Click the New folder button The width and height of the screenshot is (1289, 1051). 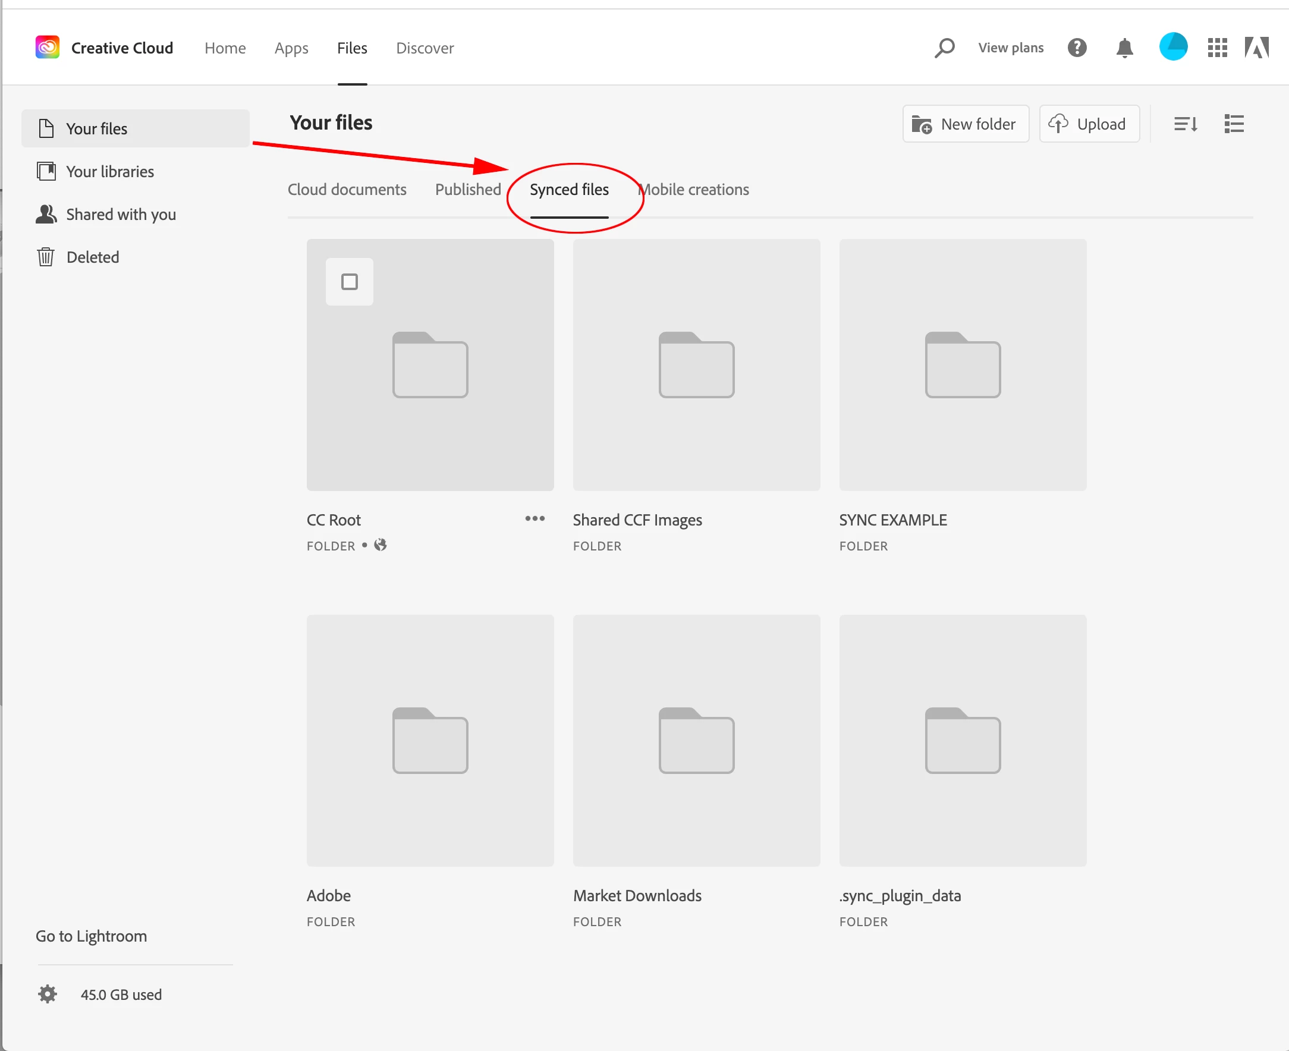coord(965,124)
